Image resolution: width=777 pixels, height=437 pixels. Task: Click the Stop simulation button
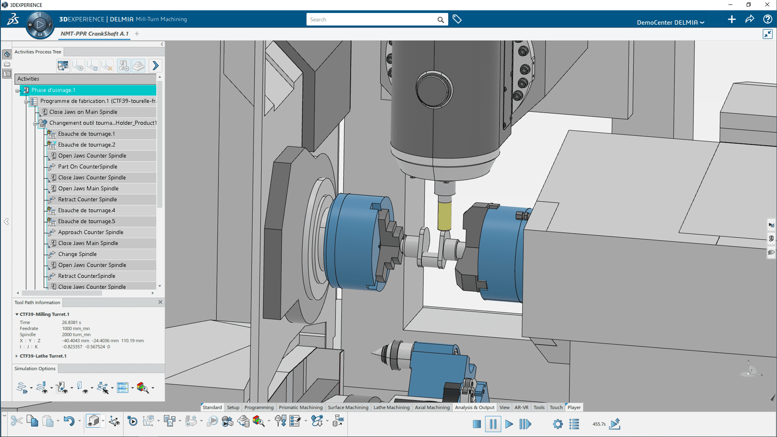(477, 424)
